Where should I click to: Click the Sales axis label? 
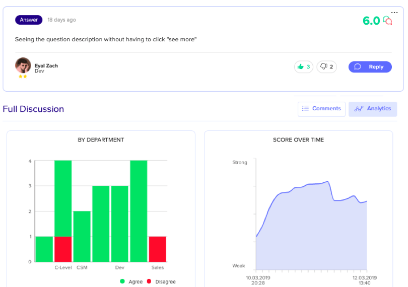click(158, 267)
